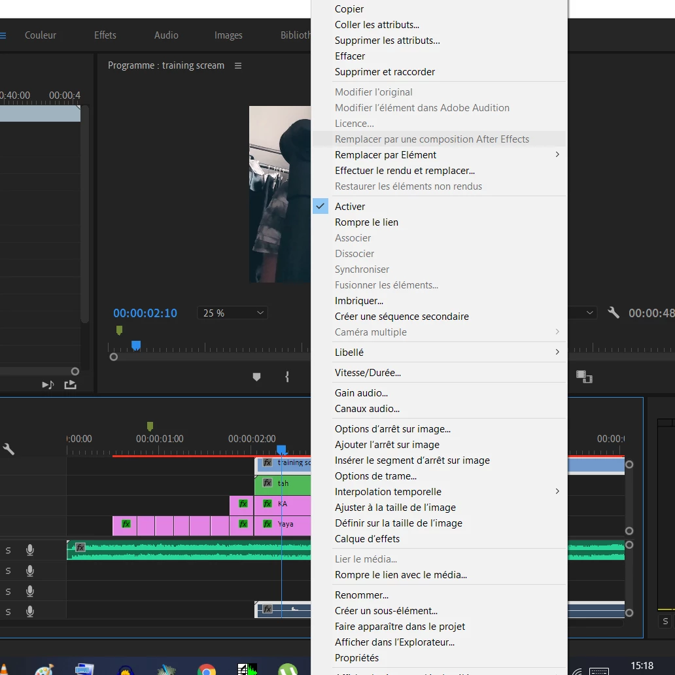Click the fx badge on the Yaya clip

pyautogui.click(x=268, y=524)
